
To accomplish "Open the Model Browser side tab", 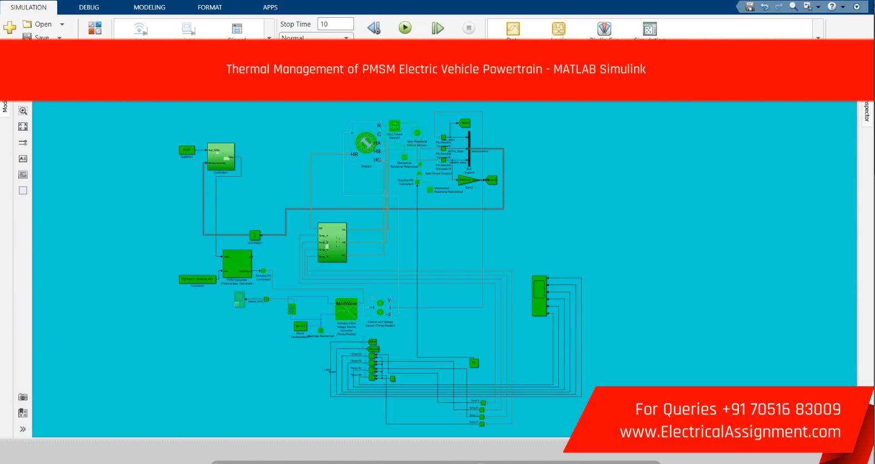I will (5, 107).
